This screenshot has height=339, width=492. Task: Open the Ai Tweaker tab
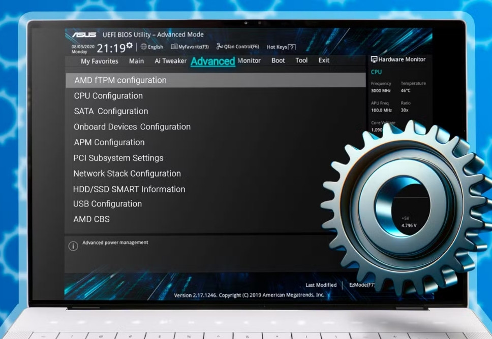[170, 61]
